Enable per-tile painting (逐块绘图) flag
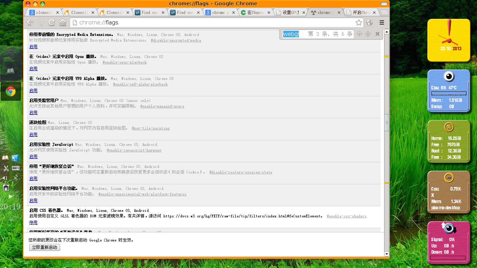The width and height of the screenshot is (477, 268). point(34,134)
